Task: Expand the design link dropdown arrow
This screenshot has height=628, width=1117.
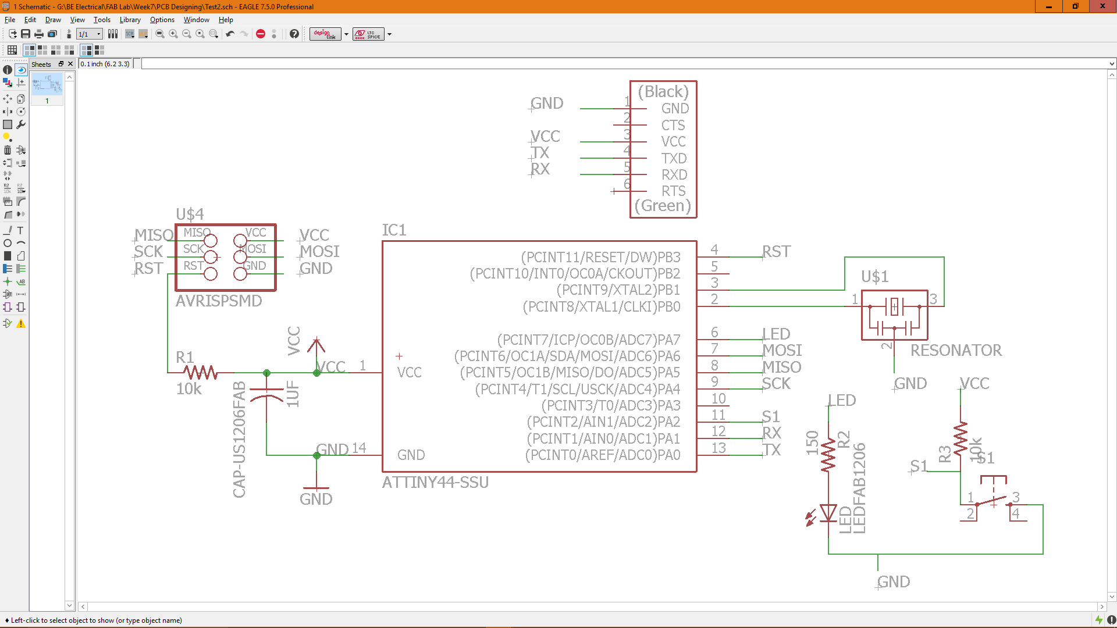Action: 346,34
